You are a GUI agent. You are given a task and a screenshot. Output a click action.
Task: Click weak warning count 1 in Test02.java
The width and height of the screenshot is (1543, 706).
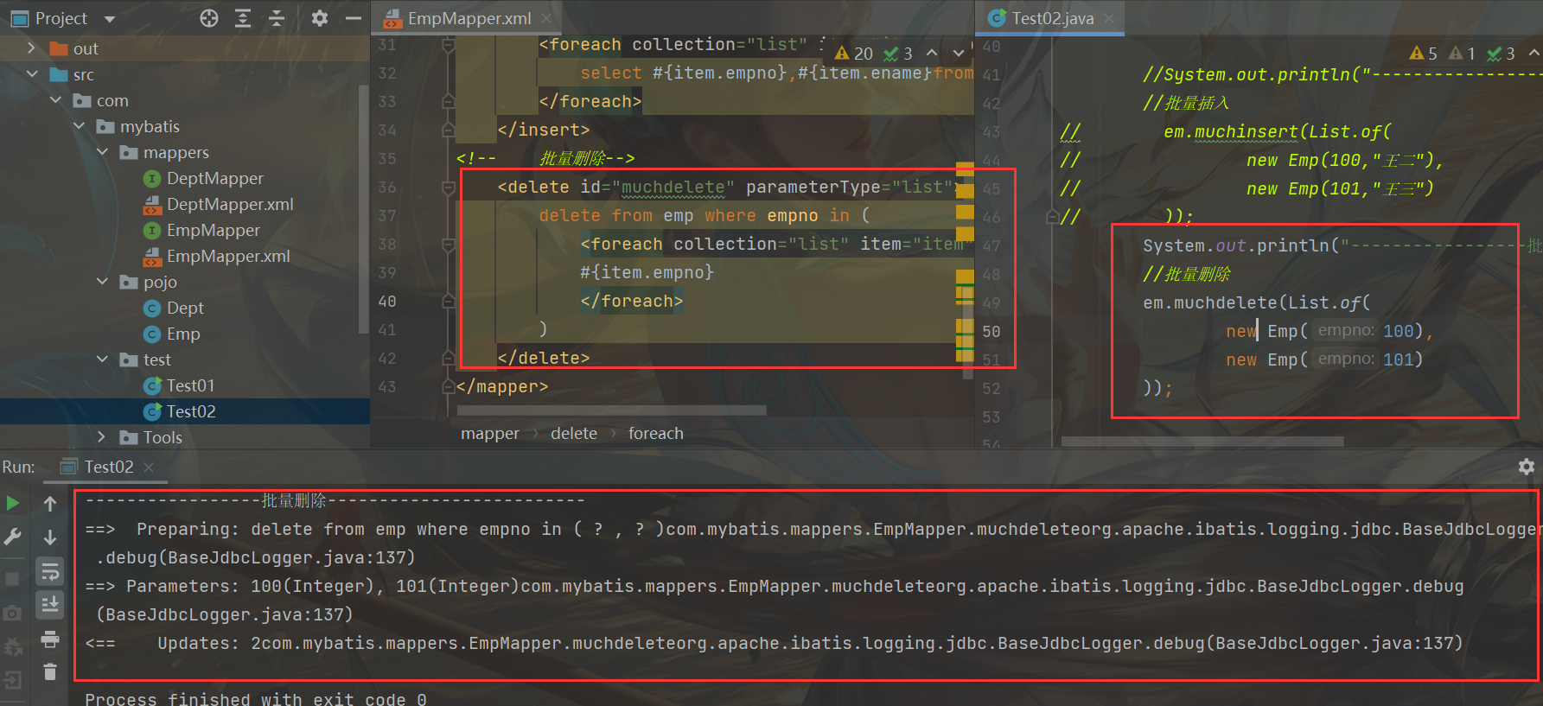point(1462,54)
